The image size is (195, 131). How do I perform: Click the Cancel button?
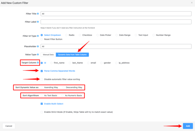[9, 126]
